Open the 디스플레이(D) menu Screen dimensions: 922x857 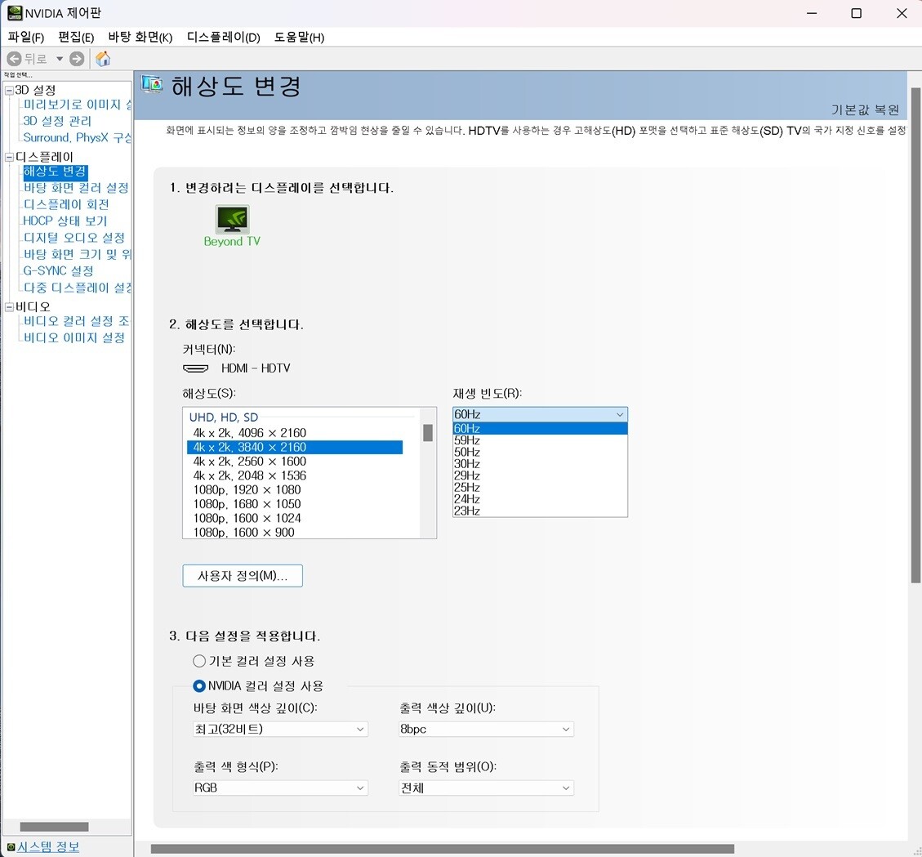(224, 37)
